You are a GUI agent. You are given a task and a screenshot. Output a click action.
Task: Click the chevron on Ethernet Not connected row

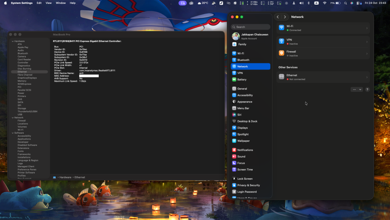point(367,77)
